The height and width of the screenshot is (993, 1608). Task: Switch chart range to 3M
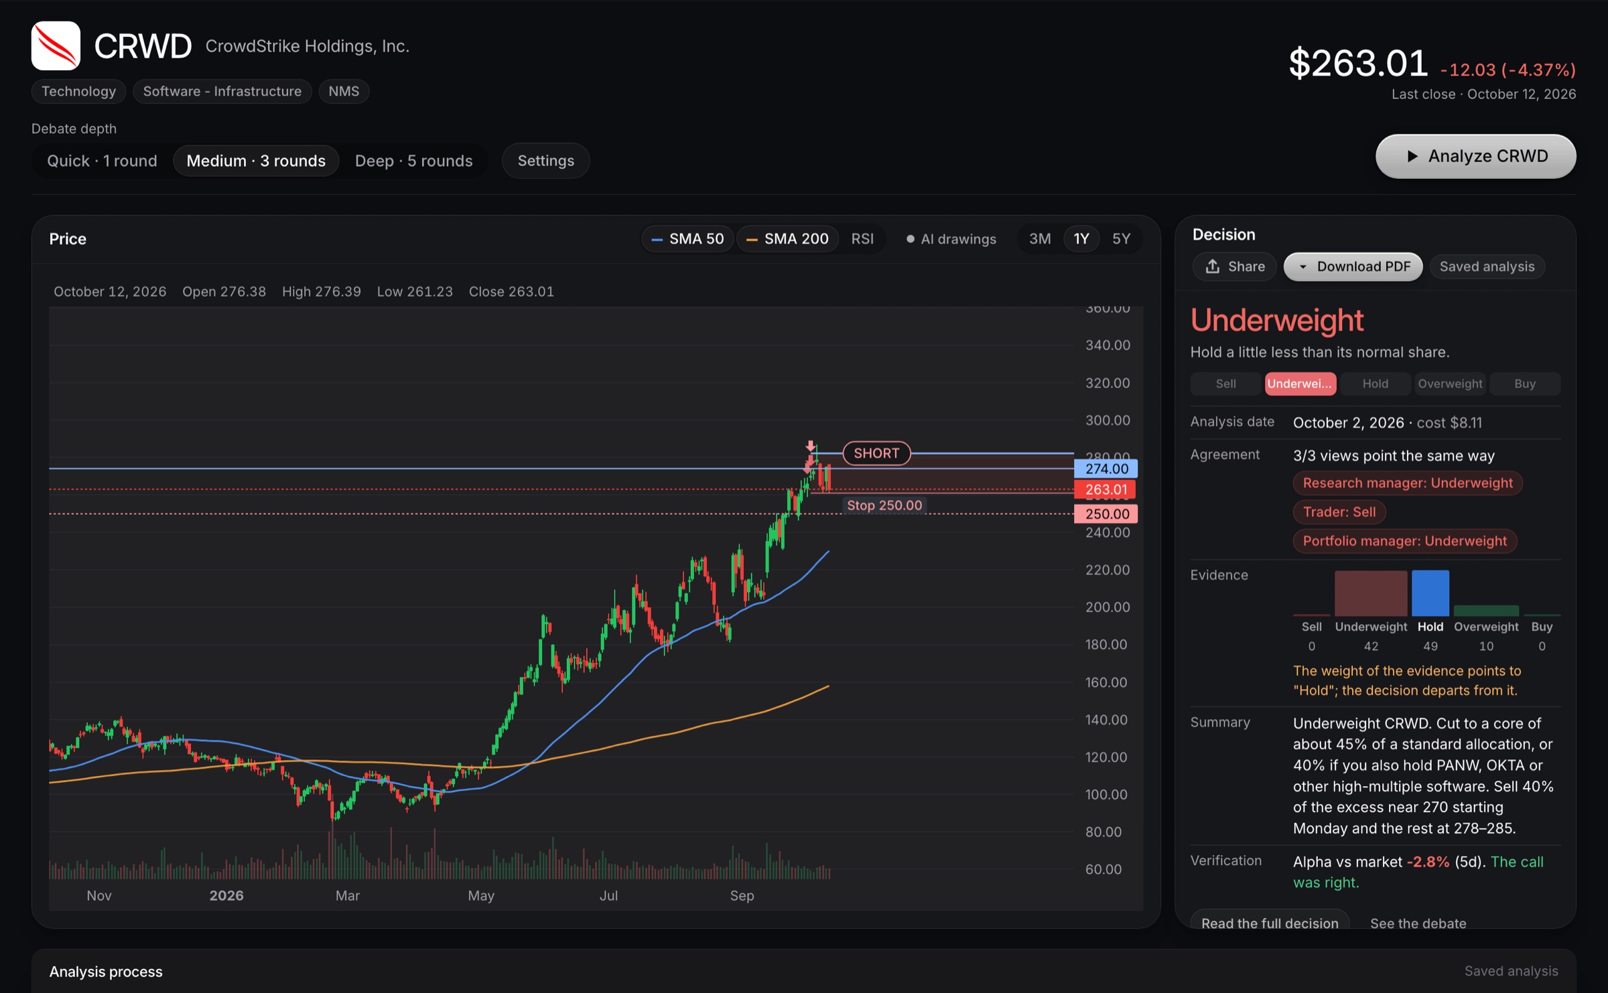(1040, 239)
